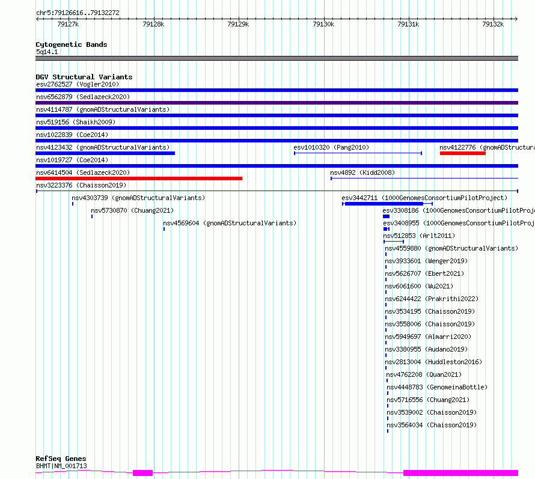Screen dimensions: 535x479
Task: Click nsv6061600 (Wu2021) label
Action: 419,286
